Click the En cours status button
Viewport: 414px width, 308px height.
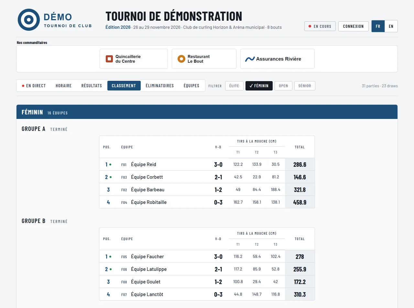(x=320, y=26)
